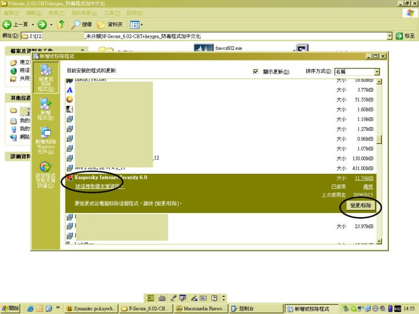The height and width of the screenshot is (314, 419).
Task: Click the Explorer address bar path field
Action: click(204, 36)
